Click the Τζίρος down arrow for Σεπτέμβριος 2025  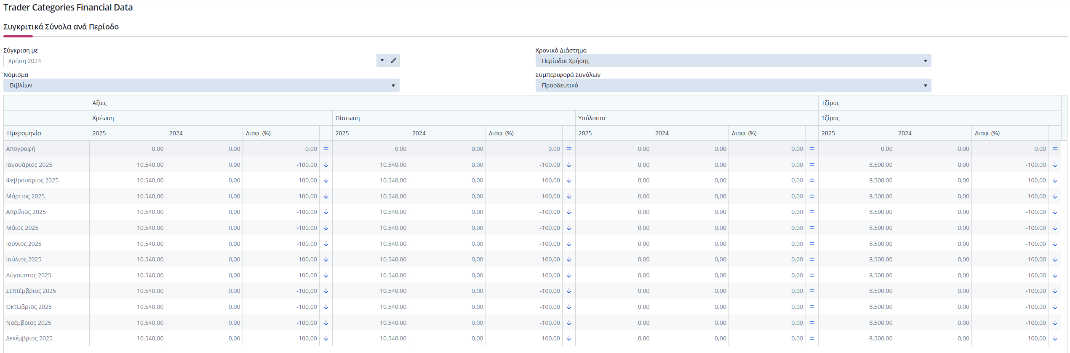pyautogui.click(x=1055, y=291)
